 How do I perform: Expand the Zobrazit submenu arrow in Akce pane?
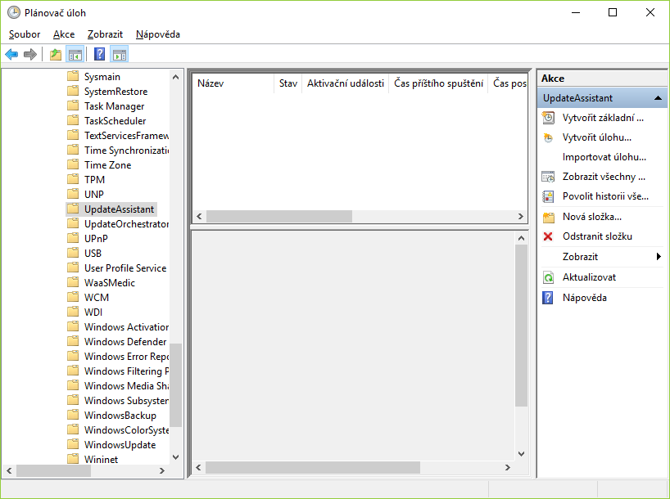[x=659, y=257]
